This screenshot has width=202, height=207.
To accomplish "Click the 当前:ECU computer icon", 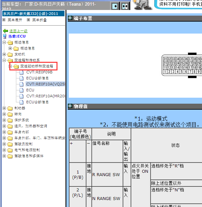I will (x=5, y=36).
